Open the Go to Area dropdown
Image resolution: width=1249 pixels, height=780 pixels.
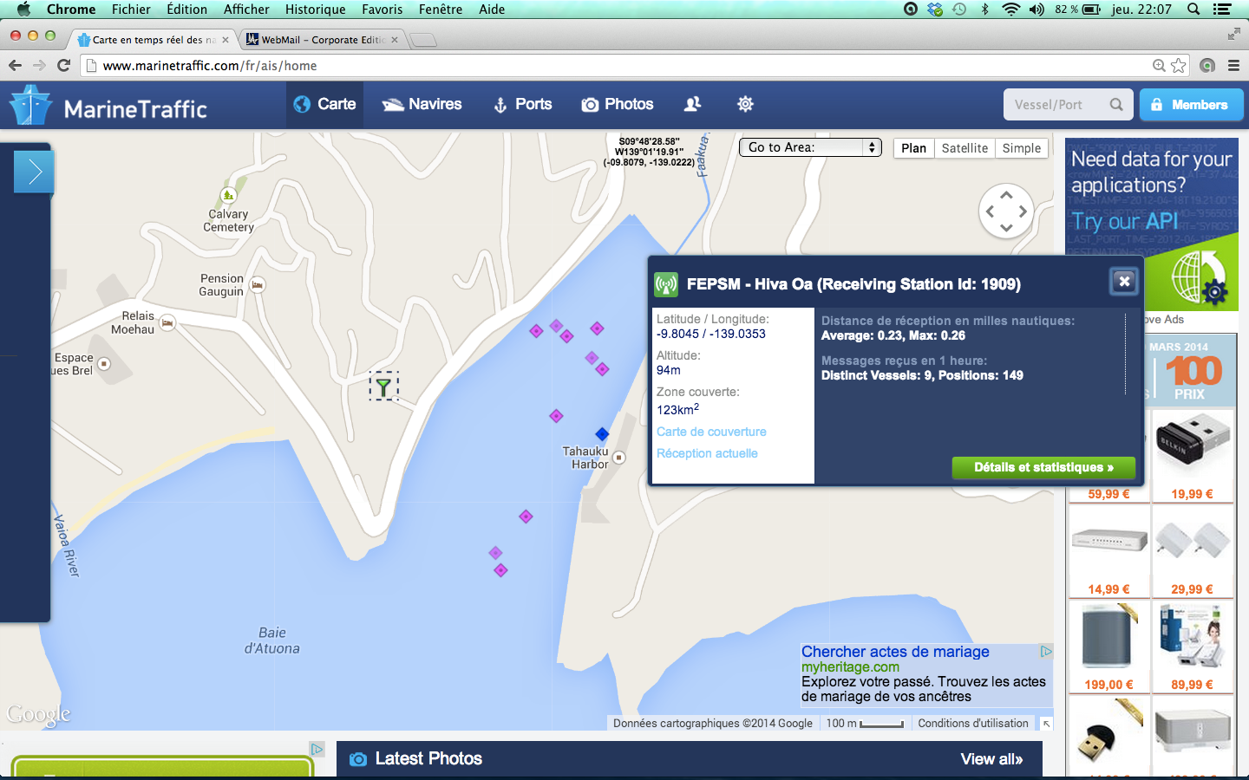pos(810,147)
